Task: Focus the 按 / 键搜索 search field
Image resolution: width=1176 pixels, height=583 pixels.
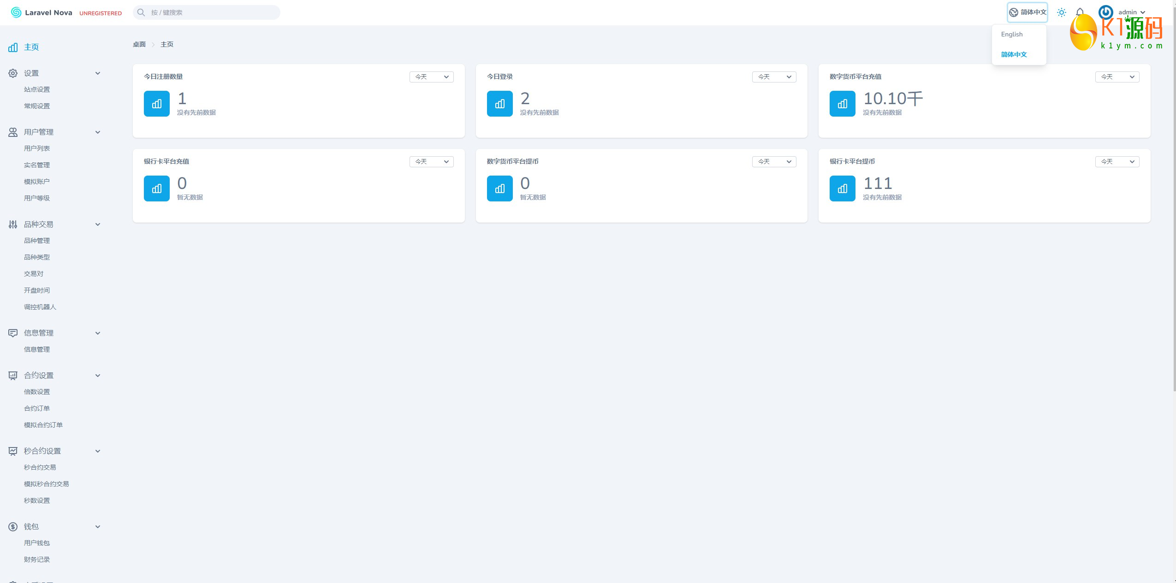Action: click(x=212, y=12)
